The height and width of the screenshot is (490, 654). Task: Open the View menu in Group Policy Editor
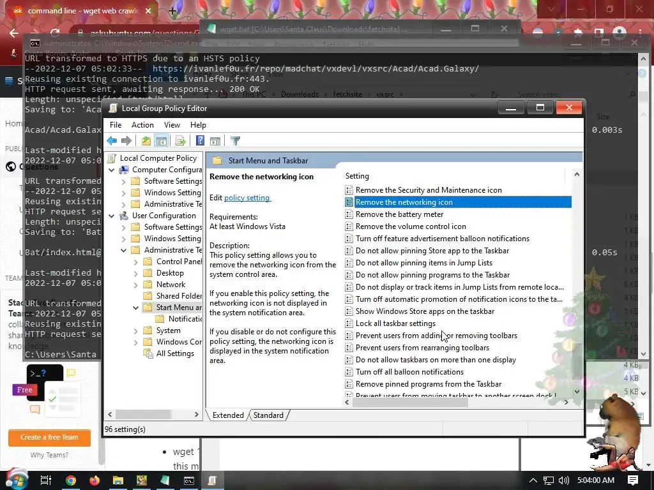(172, 125)
